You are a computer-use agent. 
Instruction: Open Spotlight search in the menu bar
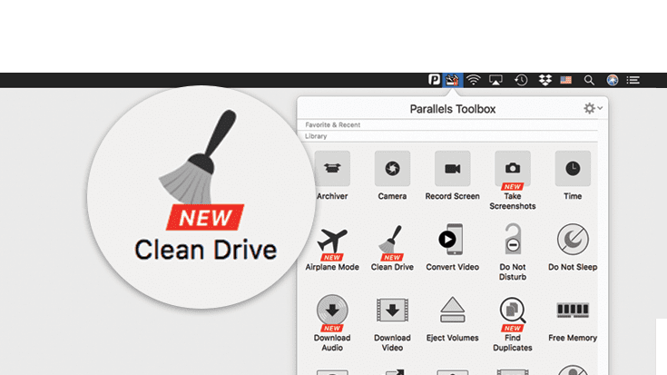tap(589, 80)
